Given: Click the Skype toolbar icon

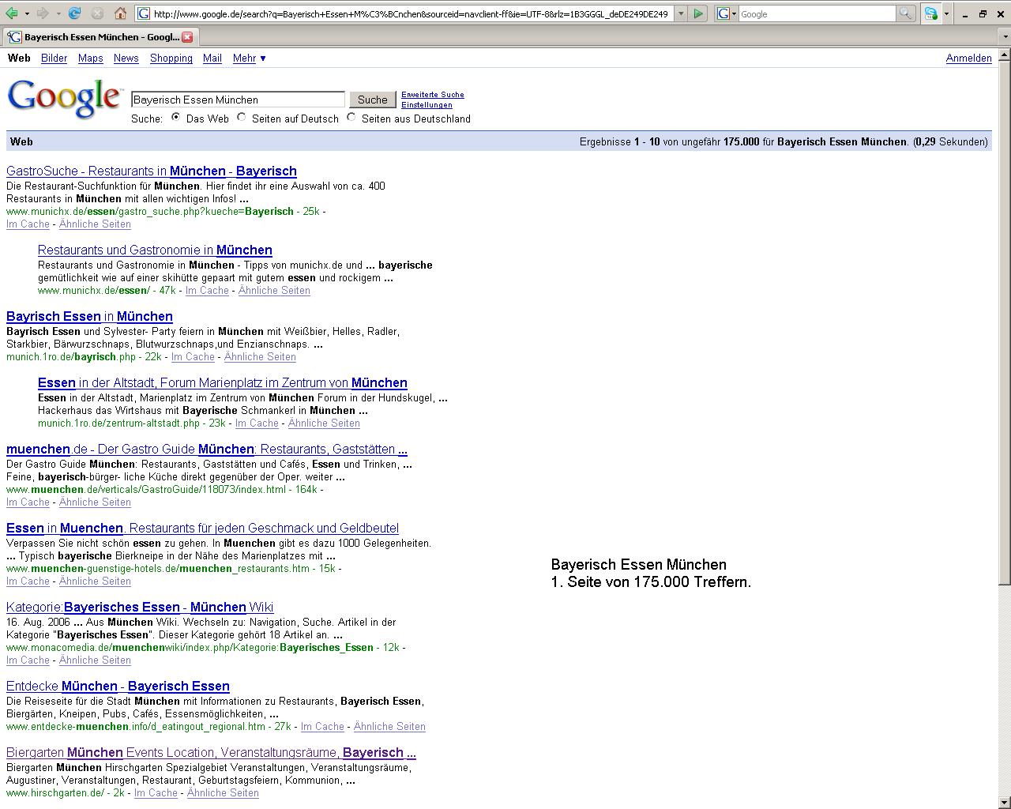Looking at the screenshot, I should click(931, 13).
